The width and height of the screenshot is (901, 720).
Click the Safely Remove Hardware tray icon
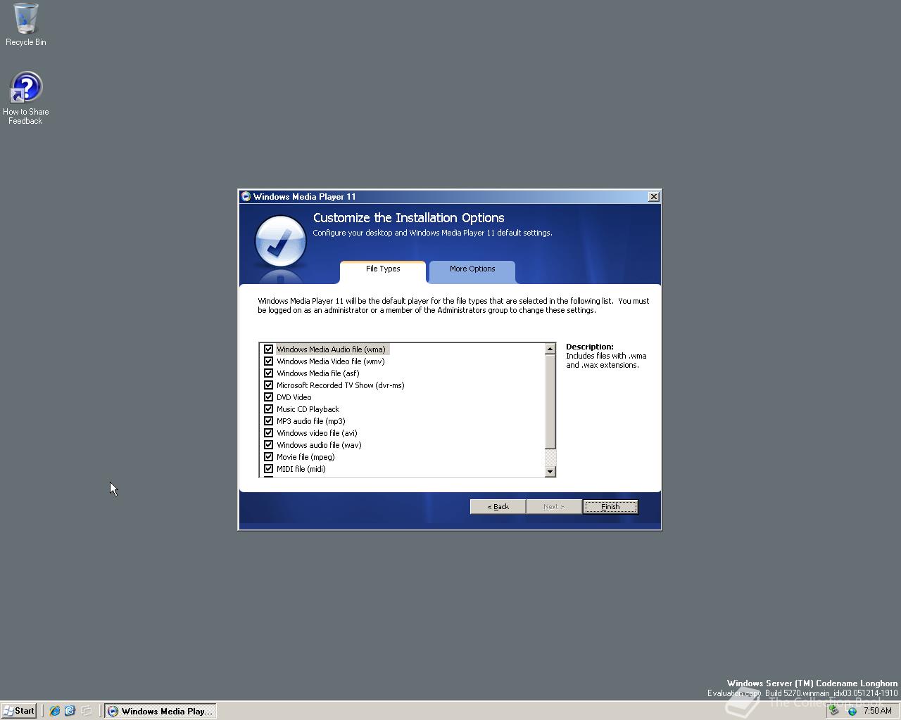tap(834, 711)
